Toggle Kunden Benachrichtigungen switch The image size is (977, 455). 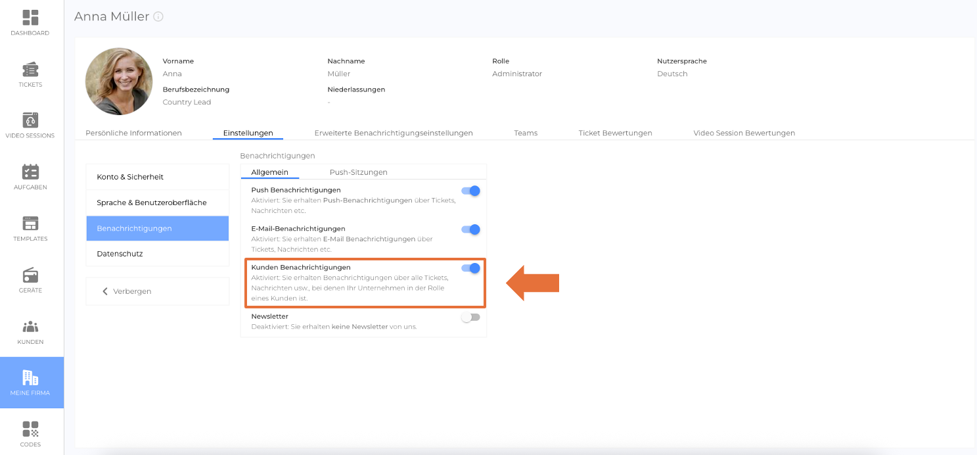(x=471, y=268)
